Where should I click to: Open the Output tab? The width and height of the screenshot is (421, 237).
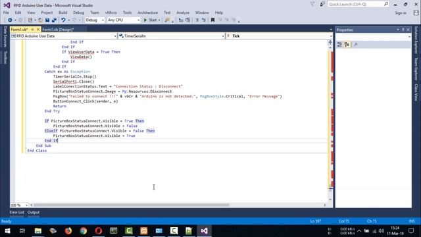(34, 212)
